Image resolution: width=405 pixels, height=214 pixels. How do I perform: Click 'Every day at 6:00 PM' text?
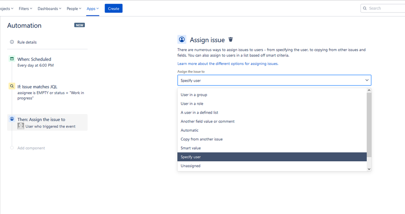click(x=36, y=65)
